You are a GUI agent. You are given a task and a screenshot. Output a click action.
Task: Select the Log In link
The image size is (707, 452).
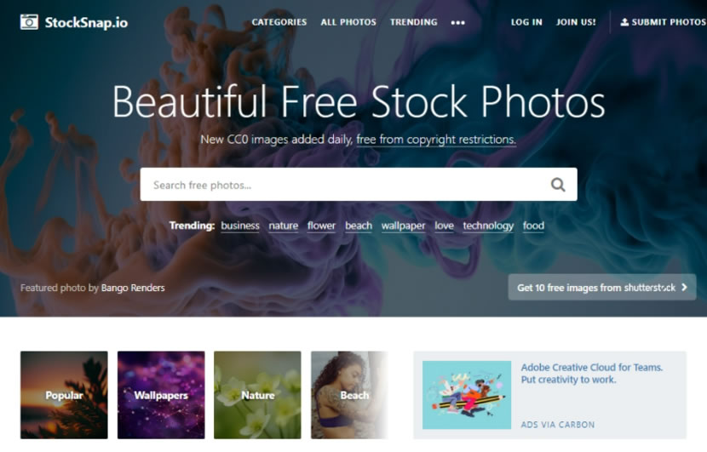click(526, 22)
